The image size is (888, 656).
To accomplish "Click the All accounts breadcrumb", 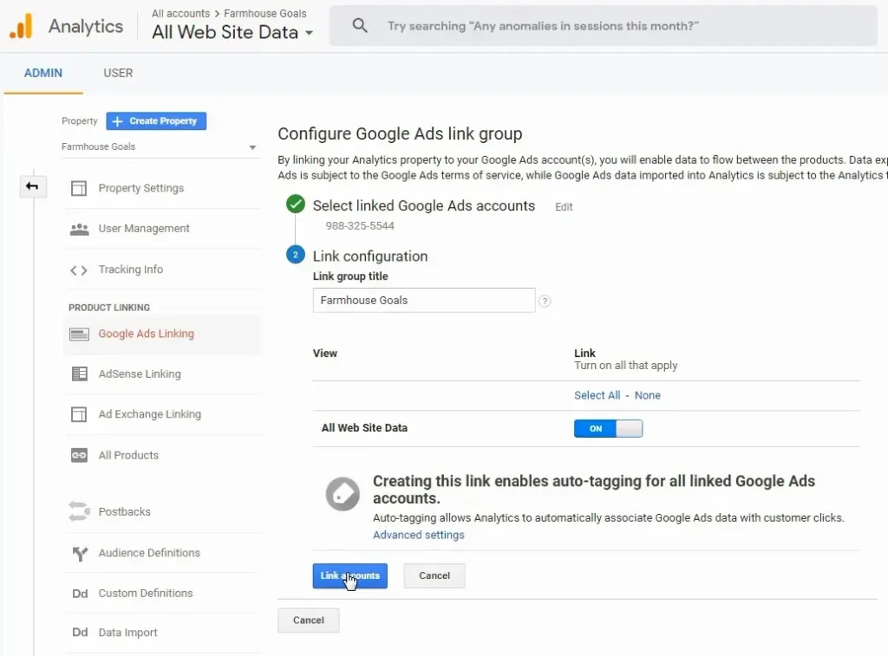I will click(180, 13).
